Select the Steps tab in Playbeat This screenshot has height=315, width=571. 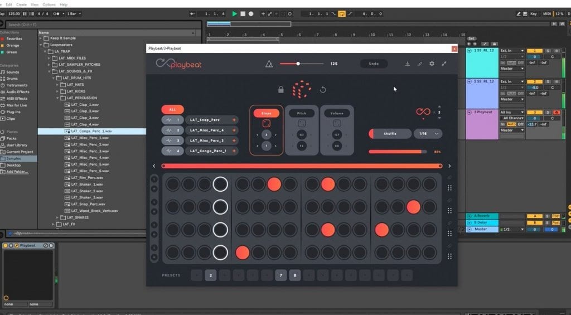pos(266,113)
